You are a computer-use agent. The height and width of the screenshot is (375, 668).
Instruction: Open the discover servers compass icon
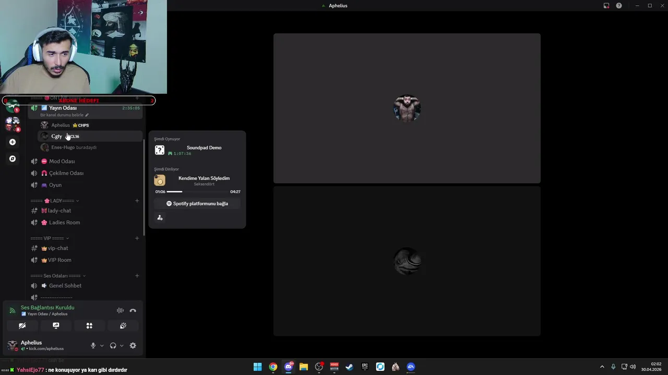(x=13, y=158)
